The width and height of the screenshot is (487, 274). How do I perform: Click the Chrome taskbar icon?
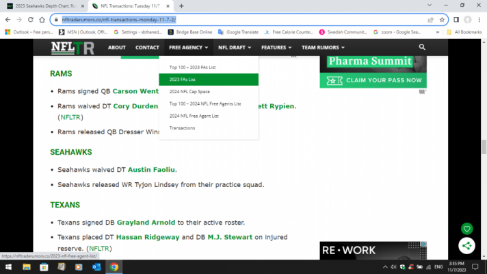[114, 267]
